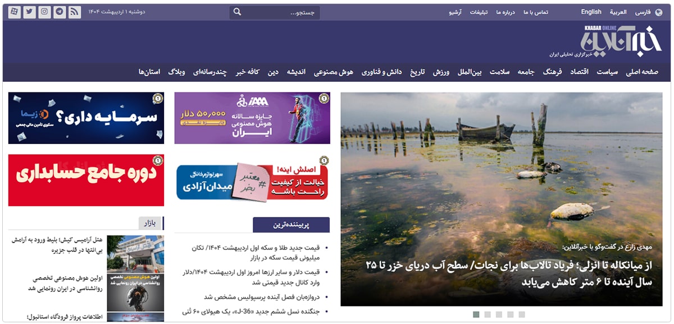Open KhabarOnline's Twitter page

[30, 11]
